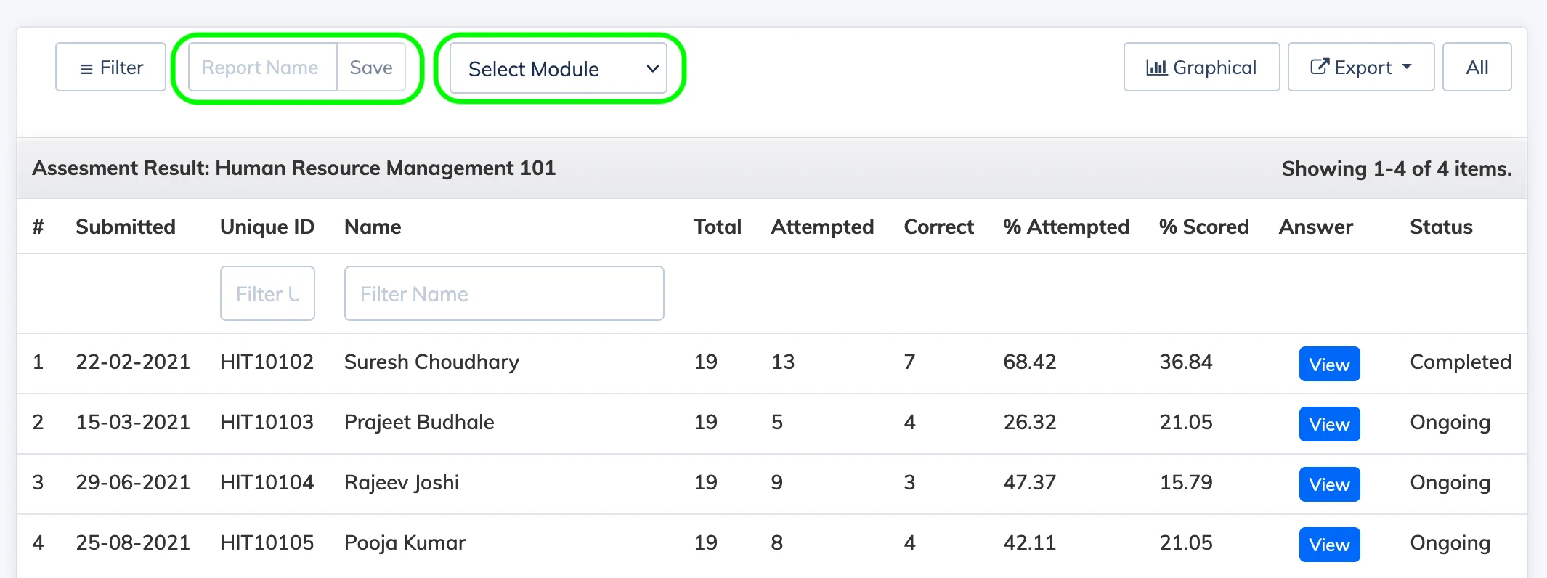Click % Scored value 15.79
Image resolution: width=1547 pixels, height=578 pixels.
[1186, 482]
